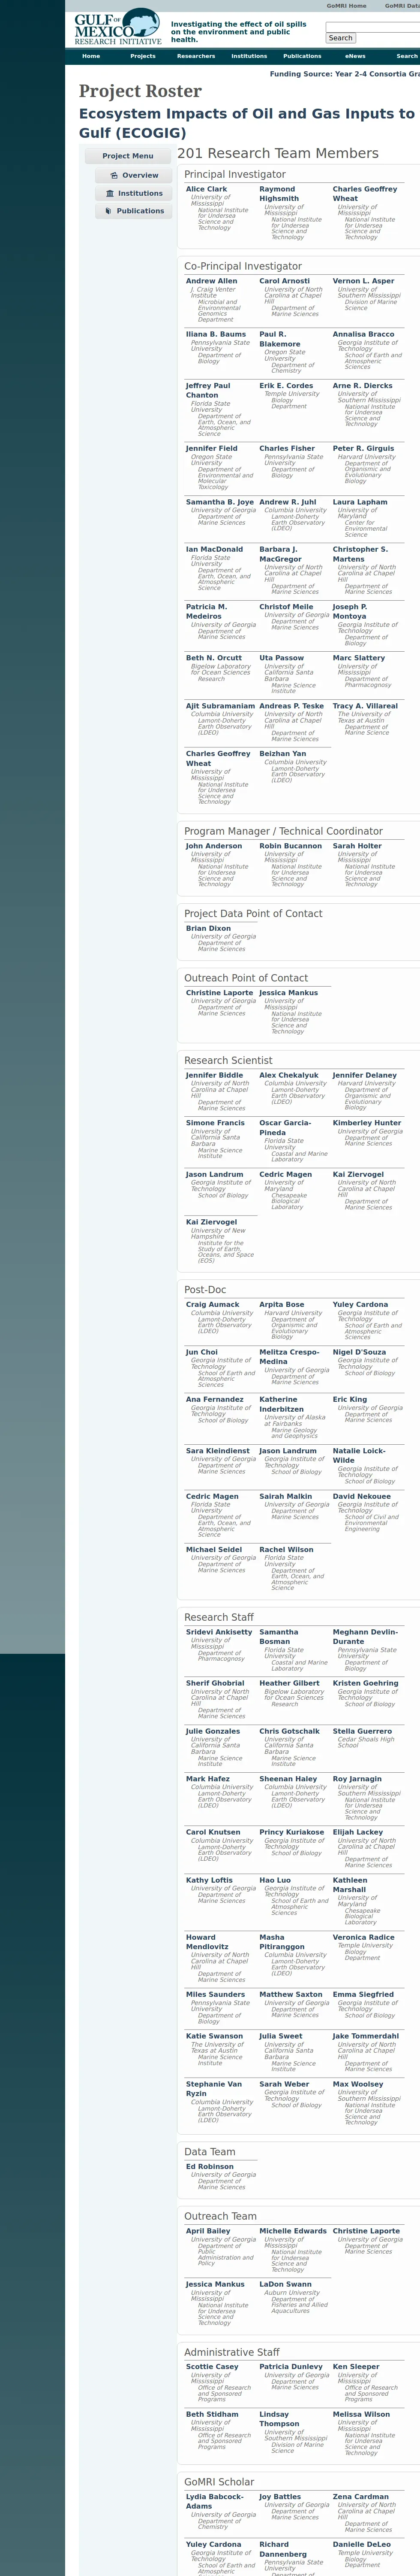This screenshot has height=2576, width=420.
Task: Open Heather Gilbert's profile link
Action: click(x=289, y=1683)
